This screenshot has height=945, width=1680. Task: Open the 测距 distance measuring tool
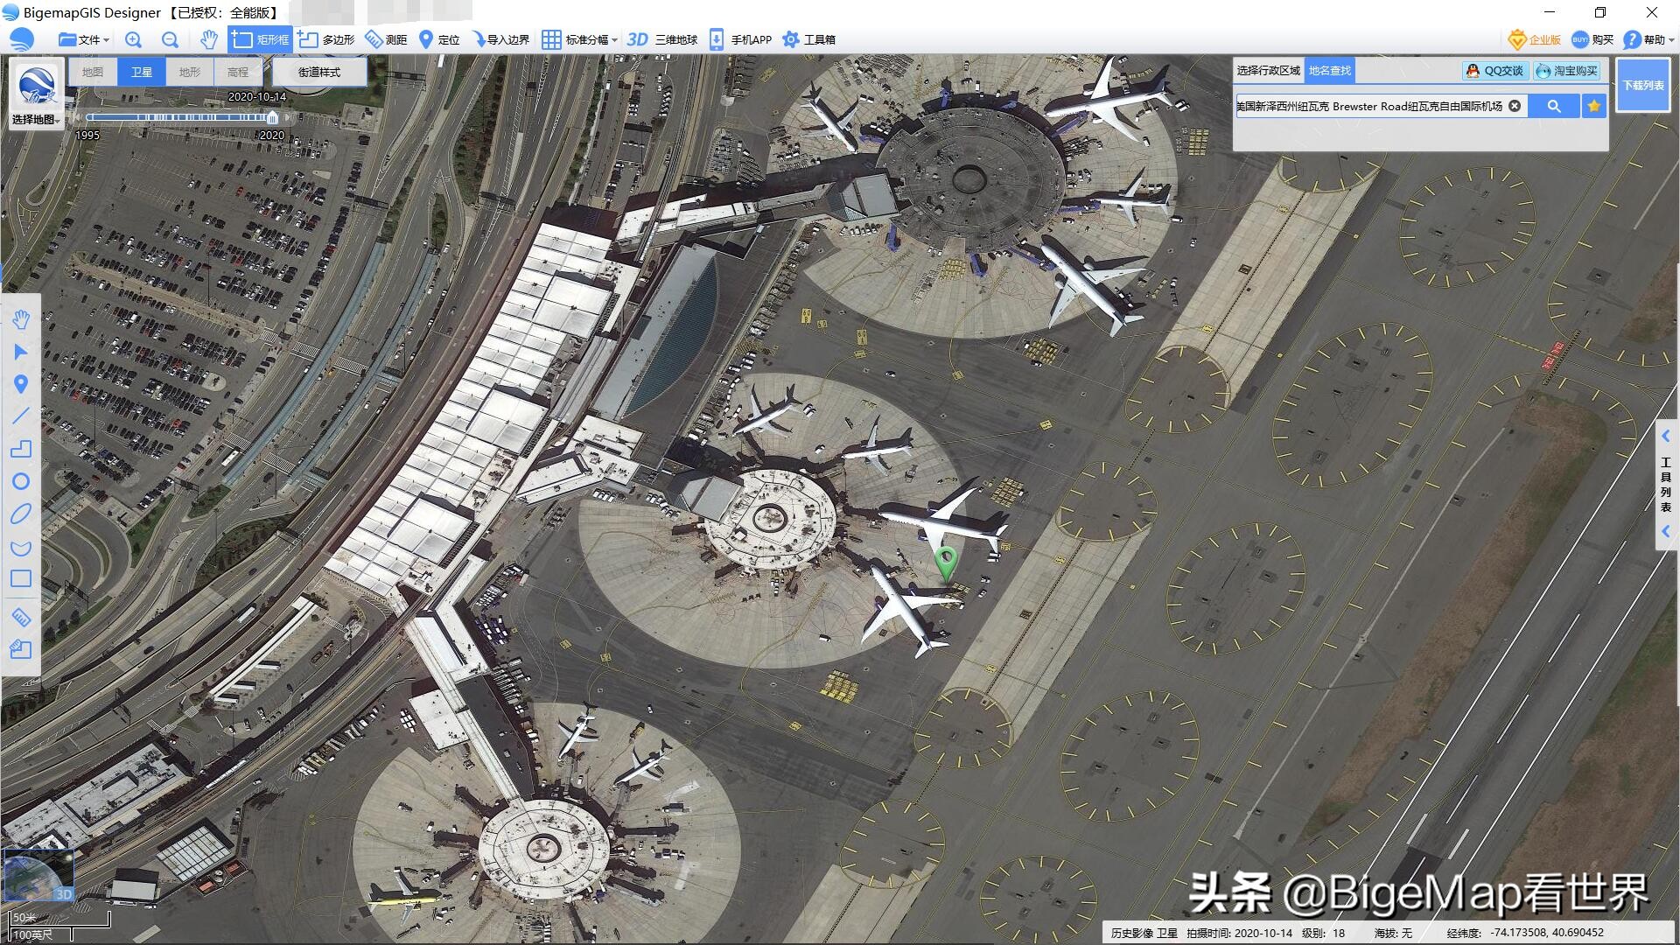pos(386,39)
